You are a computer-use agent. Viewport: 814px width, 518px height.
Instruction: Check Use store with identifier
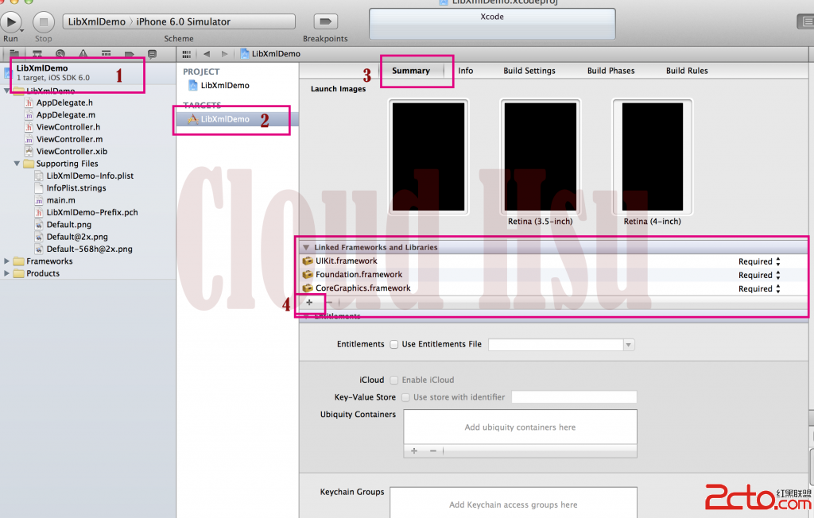coord(406,397)
